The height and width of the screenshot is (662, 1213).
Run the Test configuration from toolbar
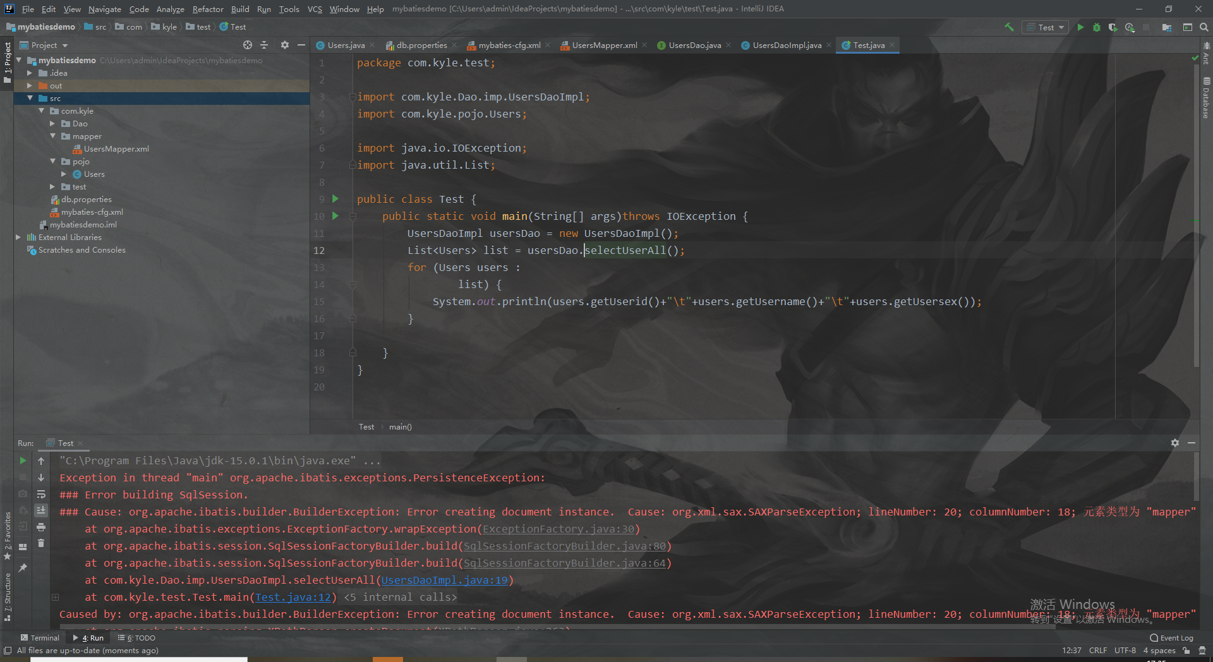point(1080,27)
